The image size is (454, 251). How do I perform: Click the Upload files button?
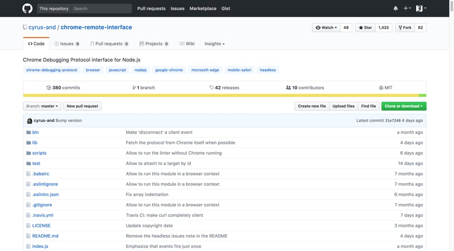click(343, 106)
